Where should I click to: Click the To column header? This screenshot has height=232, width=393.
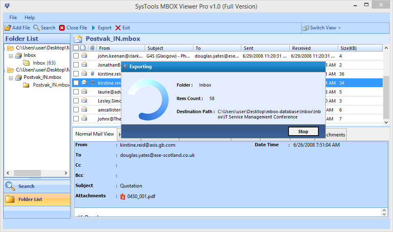click(x=217, y=48)
